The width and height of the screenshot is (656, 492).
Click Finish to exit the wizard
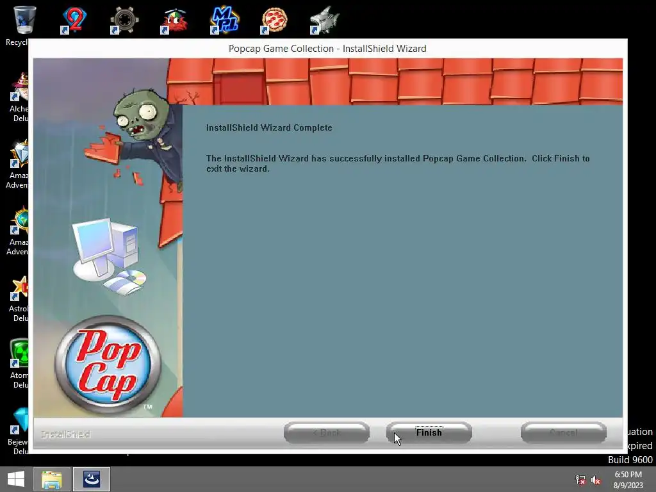click(x=429, y=432)
